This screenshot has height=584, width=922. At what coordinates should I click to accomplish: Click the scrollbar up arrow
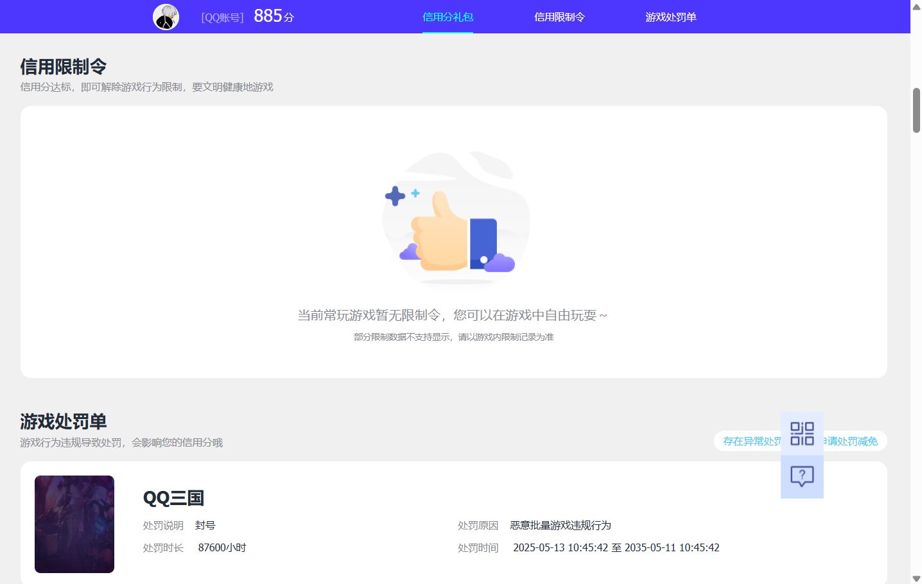[x=915, y=8]
